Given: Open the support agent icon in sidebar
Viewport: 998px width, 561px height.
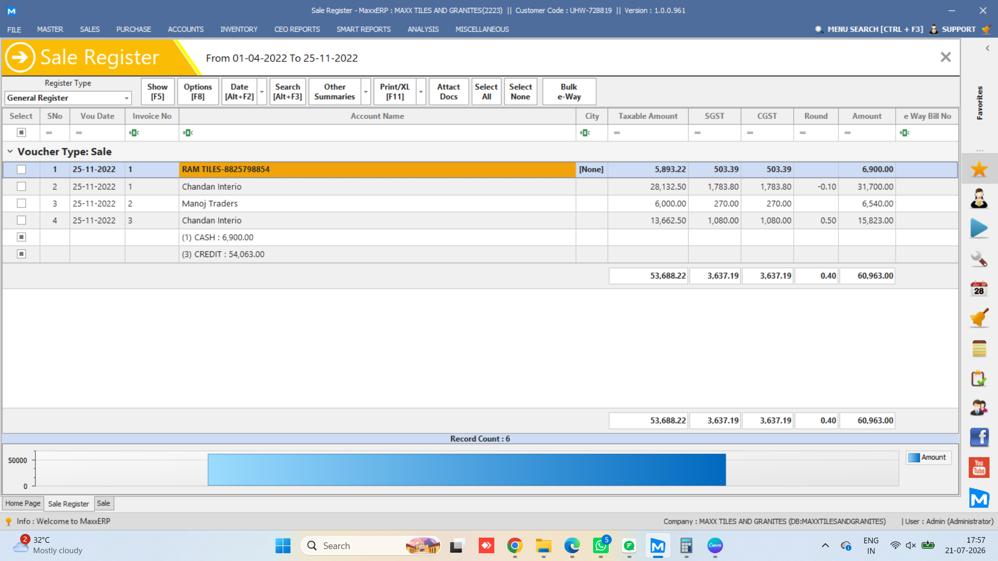Looking at the screenshot, I should point(979,198).
